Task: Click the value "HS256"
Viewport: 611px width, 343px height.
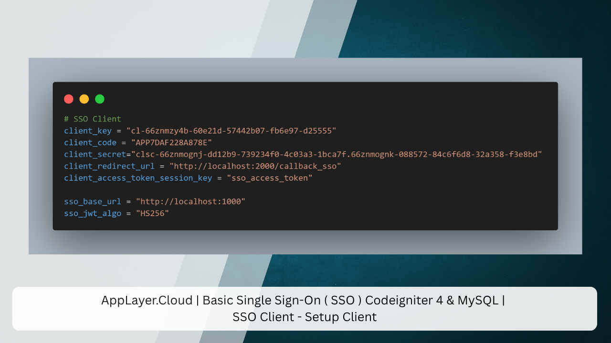Action: (152, 213)
